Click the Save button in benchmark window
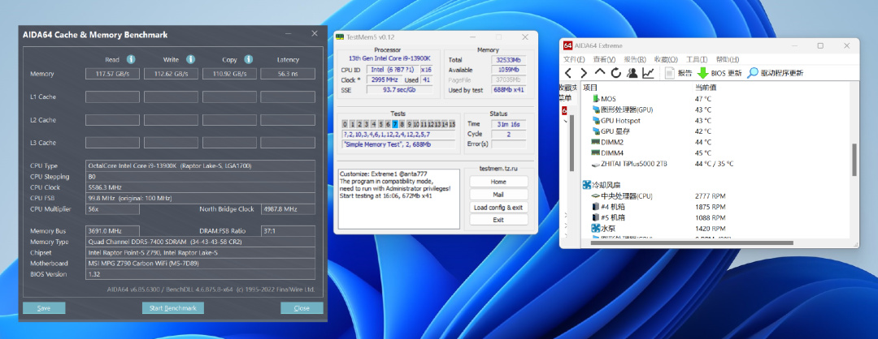This screenshot has height=339, width=878. pyautogui.click(x=44, y=308)
